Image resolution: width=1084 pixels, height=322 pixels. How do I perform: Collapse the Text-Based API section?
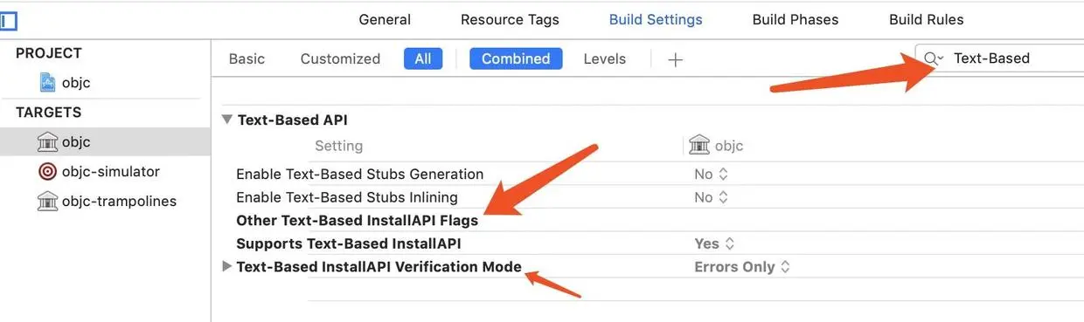tap(227, 120)
